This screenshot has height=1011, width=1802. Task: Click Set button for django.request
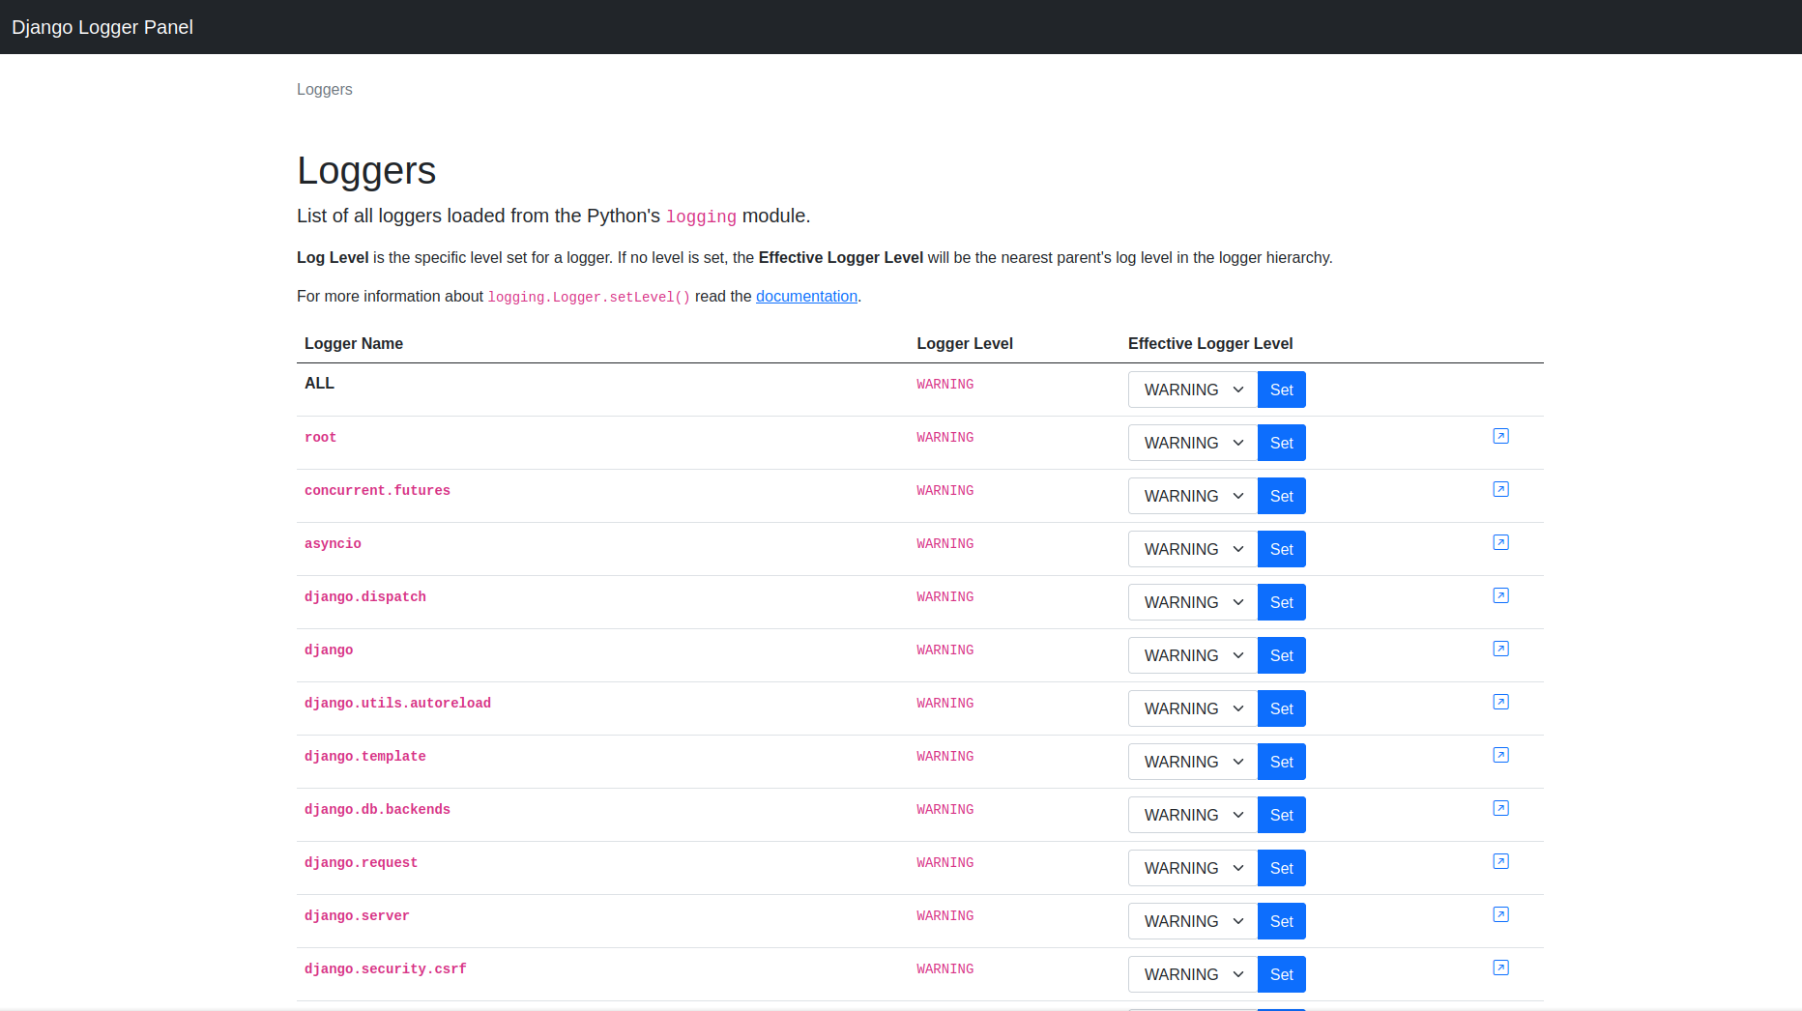1282,868
